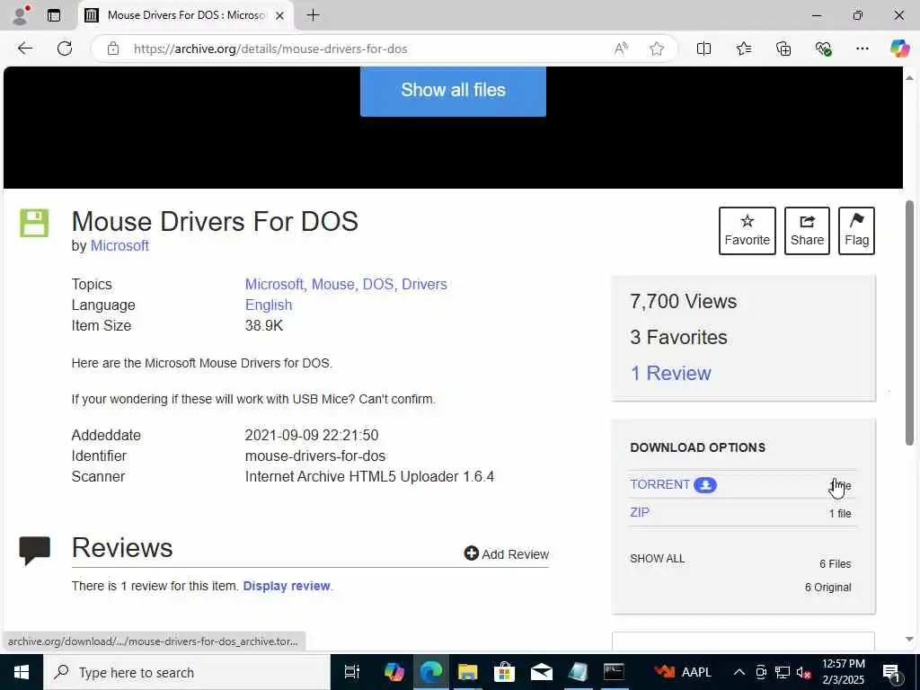Open the Microsoft topic link

coord(275,284)
